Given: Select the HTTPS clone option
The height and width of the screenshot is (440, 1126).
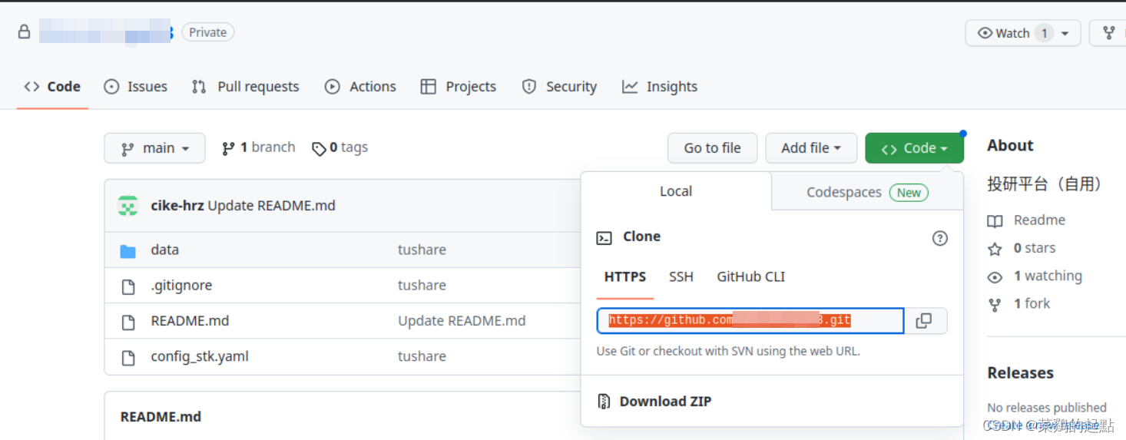Looking at the screenshot, I should pos(625,277).
